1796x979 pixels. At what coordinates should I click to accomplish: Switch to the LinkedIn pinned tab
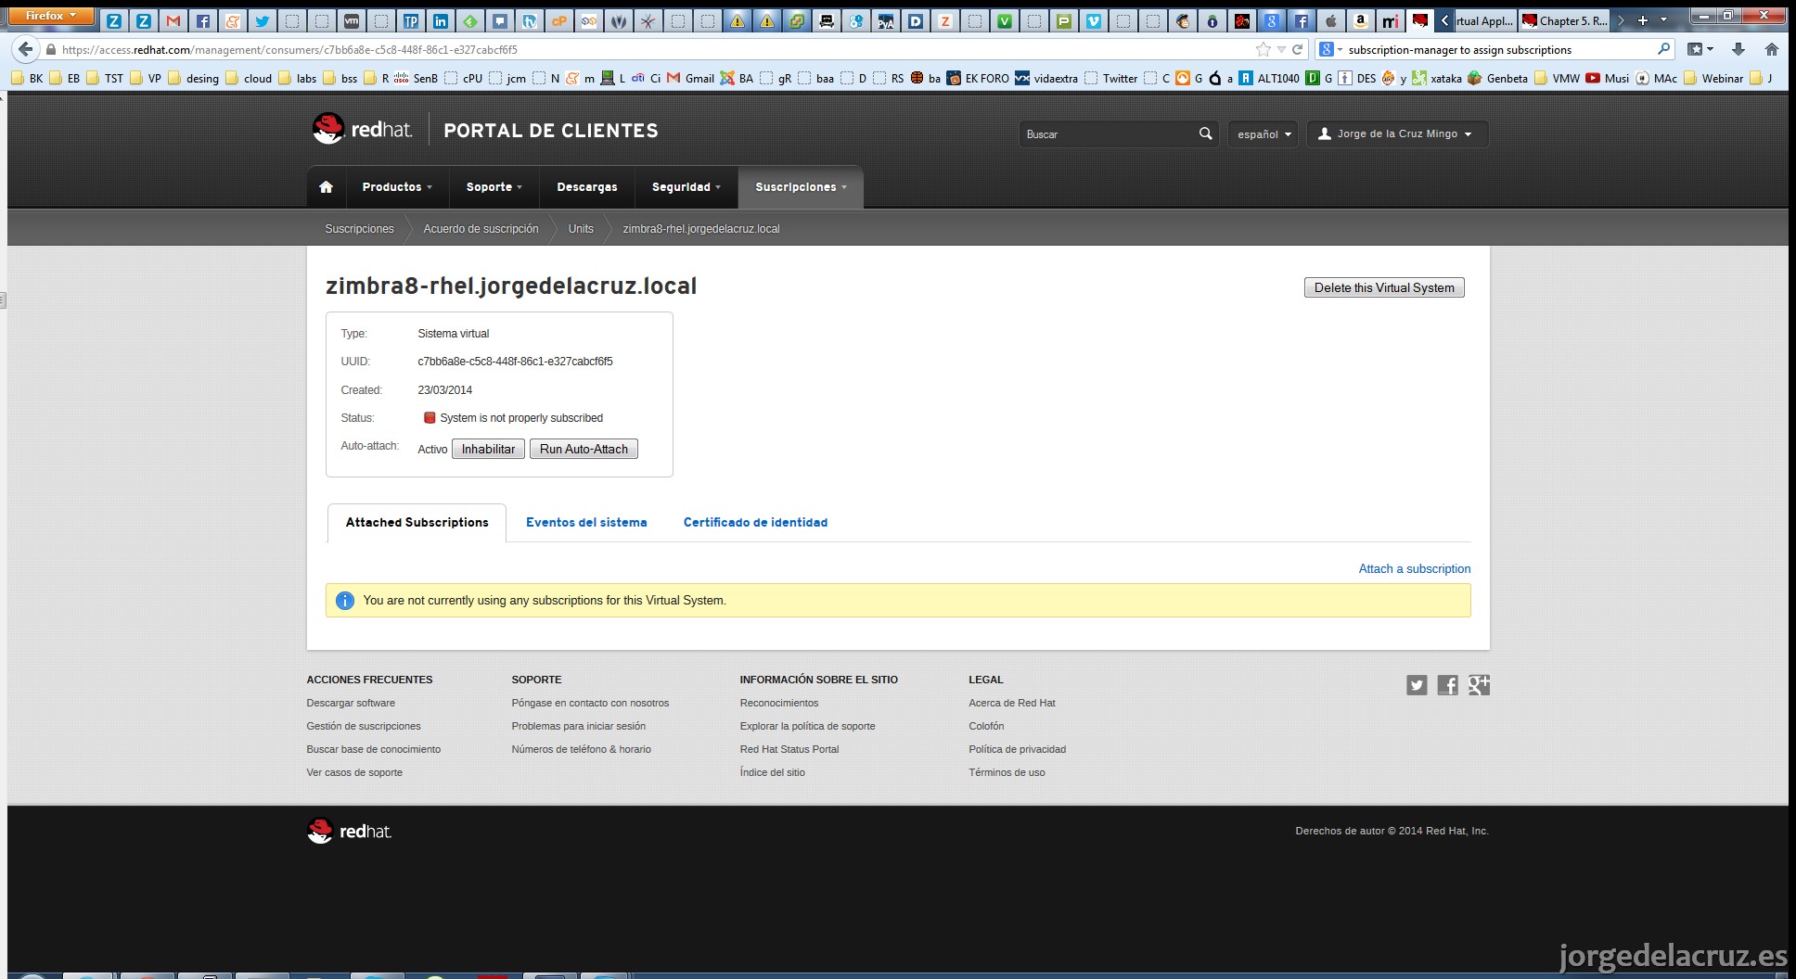point(441,20)
